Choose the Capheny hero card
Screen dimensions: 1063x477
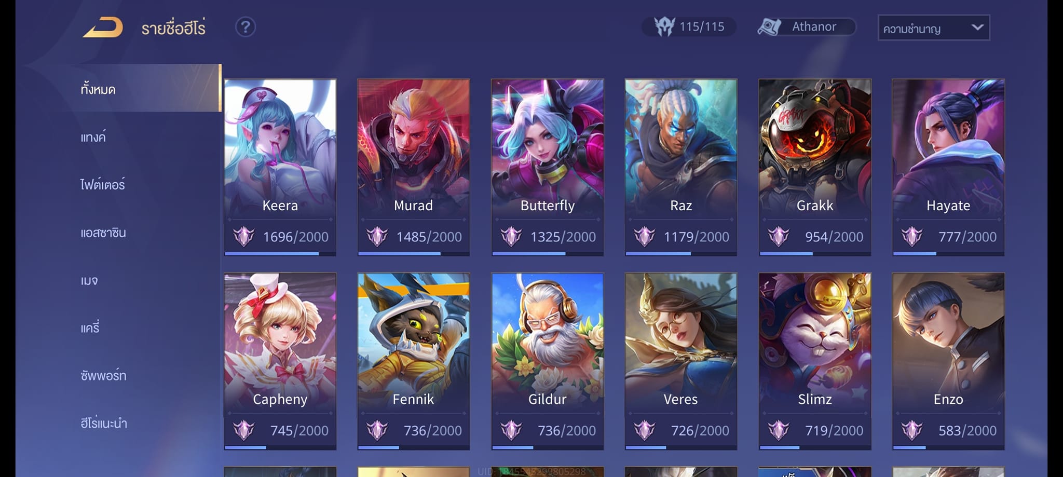280,361
